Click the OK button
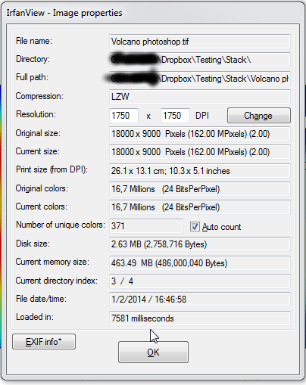The height and width of the screenshot is (385, 306). pyautogui.click(x=153, y=352)
